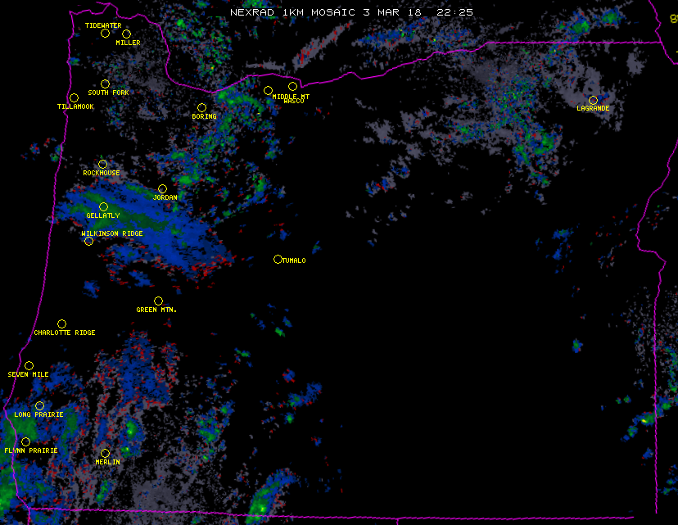The width and height of the screenshot is (678, 525).
Task: Click the Wasco station circle marker
Action: point(292,87)
